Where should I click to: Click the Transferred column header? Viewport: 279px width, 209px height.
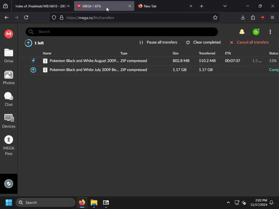[207, 53]
